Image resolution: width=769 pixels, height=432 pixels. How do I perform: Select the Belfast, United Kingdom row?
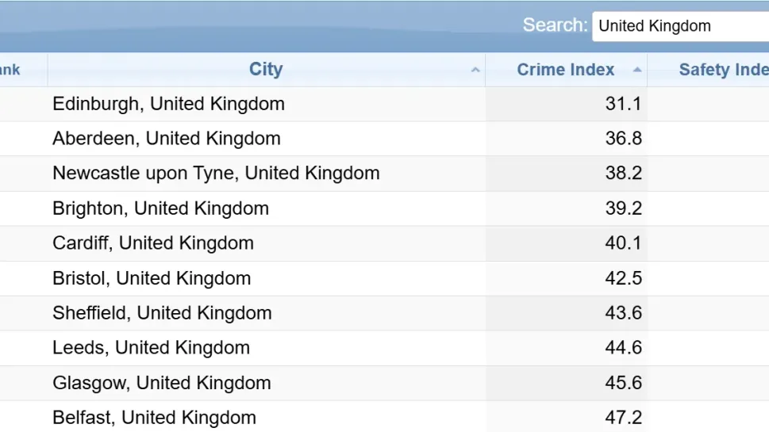point(154,418)
